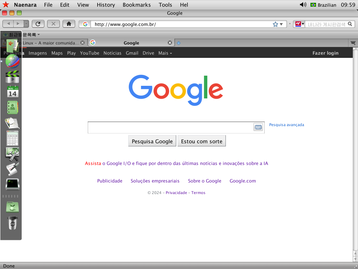Image resolution: width=358 pixels, height=269 pixels.
Task: Open the green folder icon in the dock
Action: 12,207
